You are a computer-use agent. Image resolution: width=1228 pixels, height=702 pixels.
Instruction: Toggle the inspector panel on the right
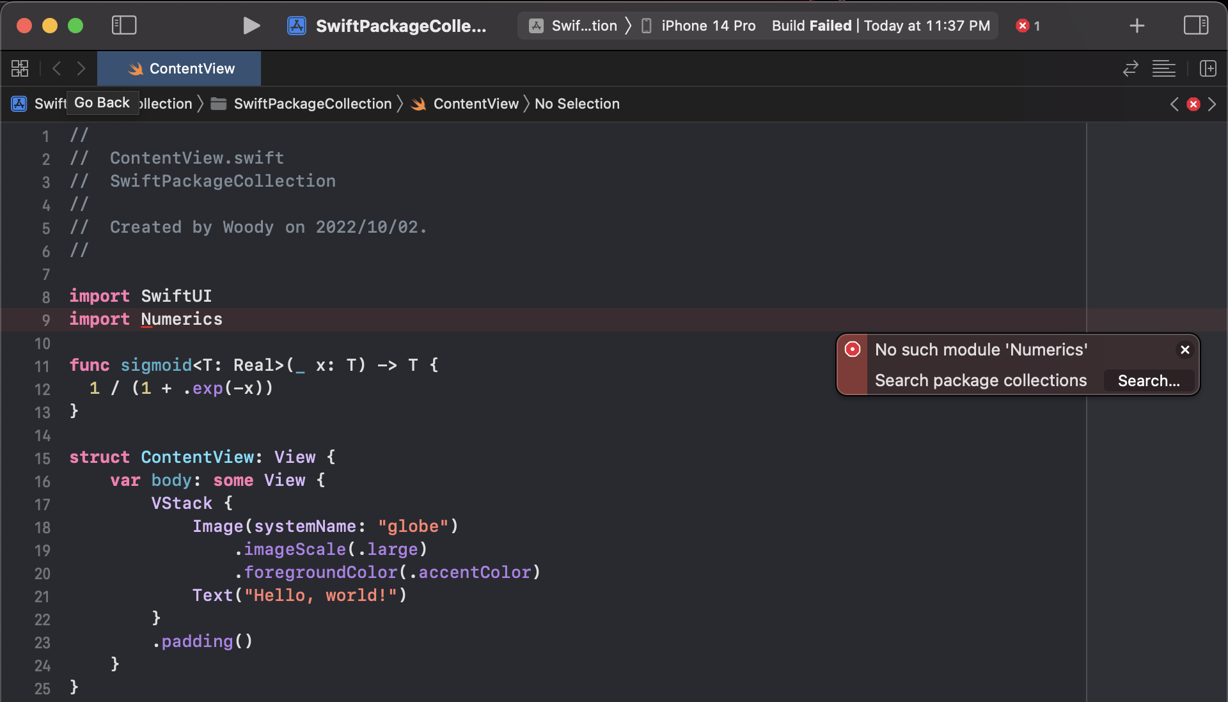click(x=1195, y=26)
